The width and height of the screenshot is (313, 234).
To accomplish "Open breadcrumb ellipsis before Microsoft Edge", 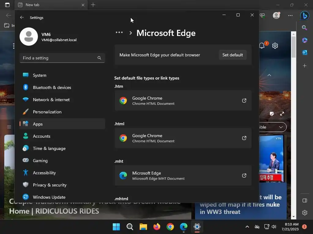I will 119,32.
